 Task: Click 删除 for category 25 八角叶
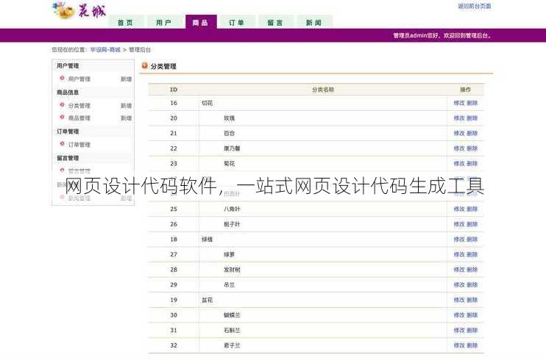(x=472, y=209)
